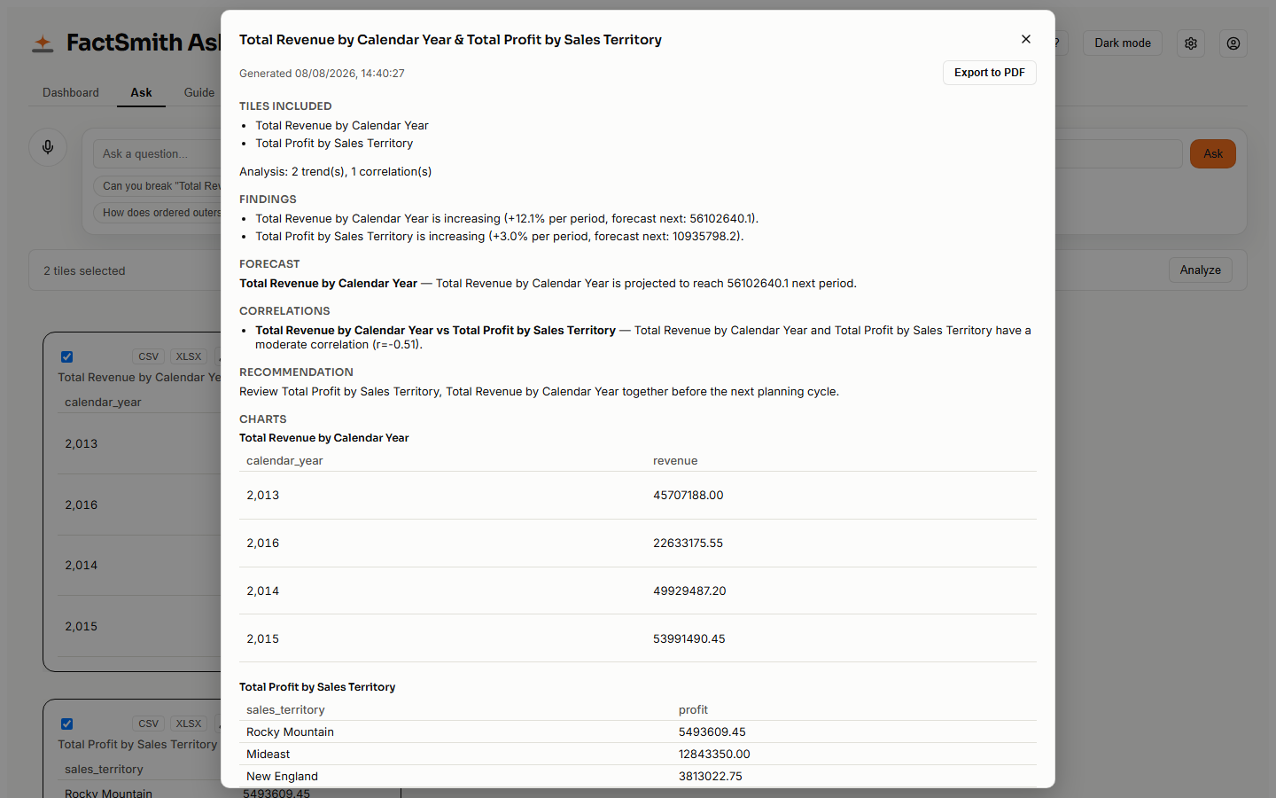1276x798 pixels.
Task: Click the calendar_year column header in report
Action: point(284,460)
